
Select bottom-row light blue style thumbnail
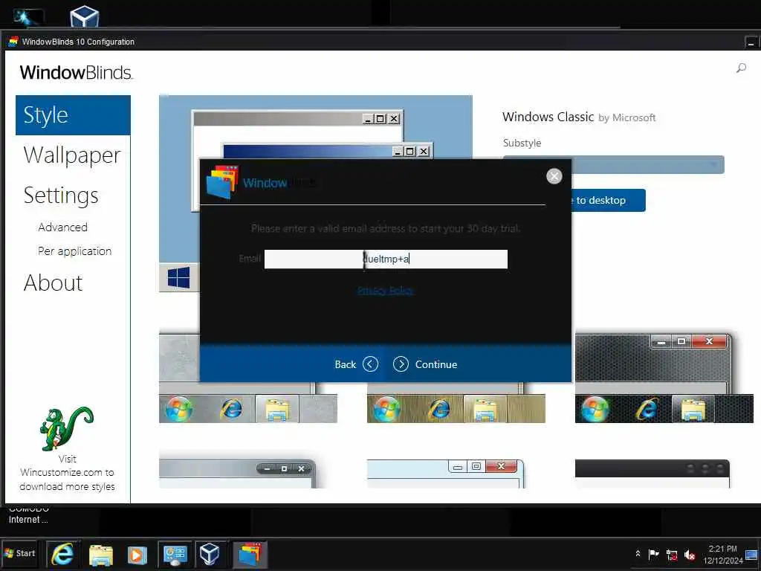446,474
